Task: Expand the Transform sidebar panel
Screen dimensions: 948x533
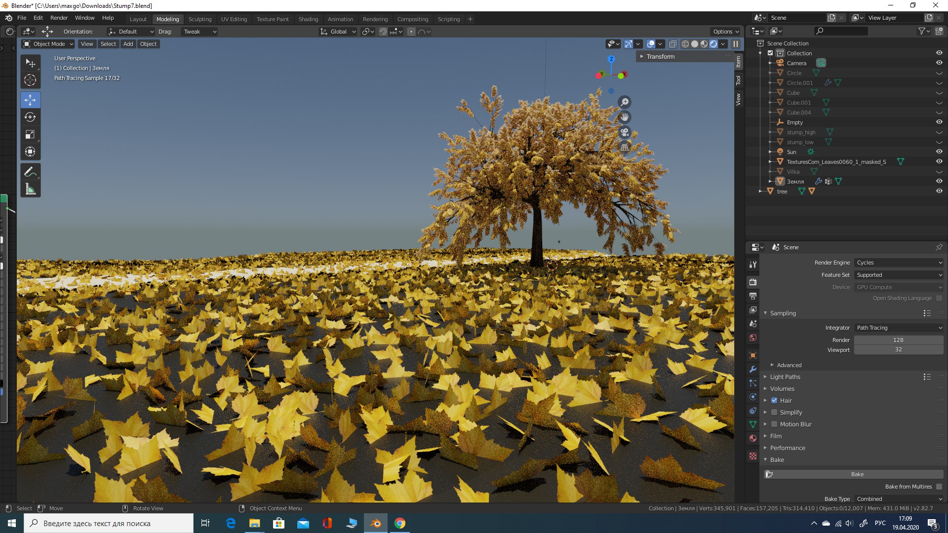Action: 660,57
